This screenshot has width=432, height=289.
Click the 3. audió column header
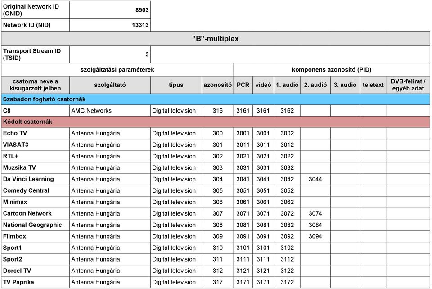(x=345, y=85)
